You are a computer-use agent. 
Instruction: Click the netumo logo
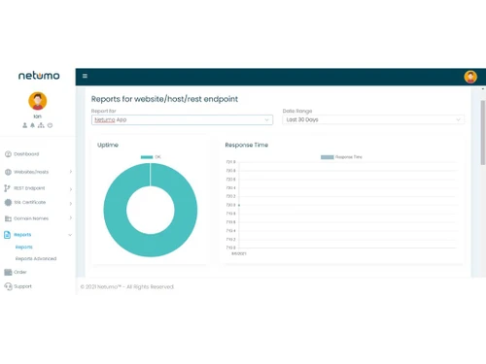coord(39,76)
